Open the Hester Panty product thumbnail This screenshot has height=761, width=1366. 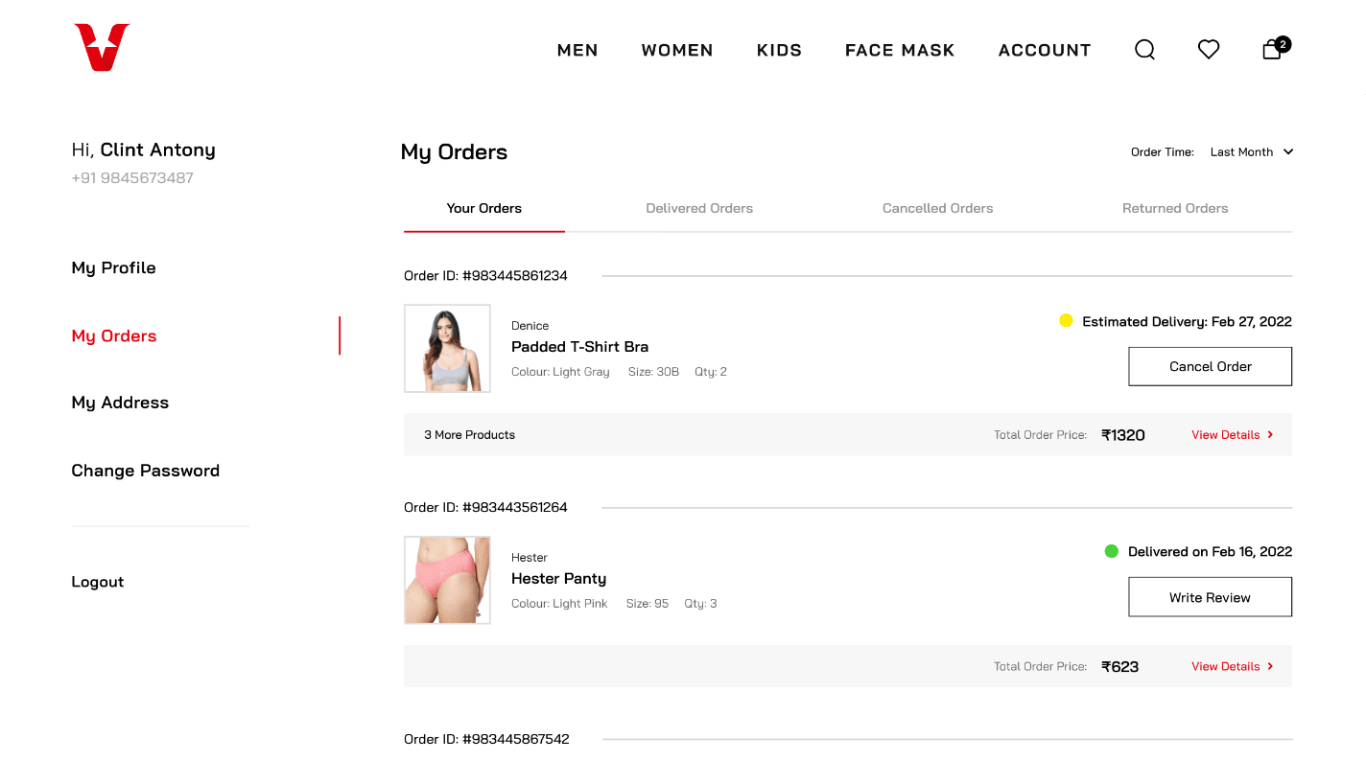click(x=447, y=581)
